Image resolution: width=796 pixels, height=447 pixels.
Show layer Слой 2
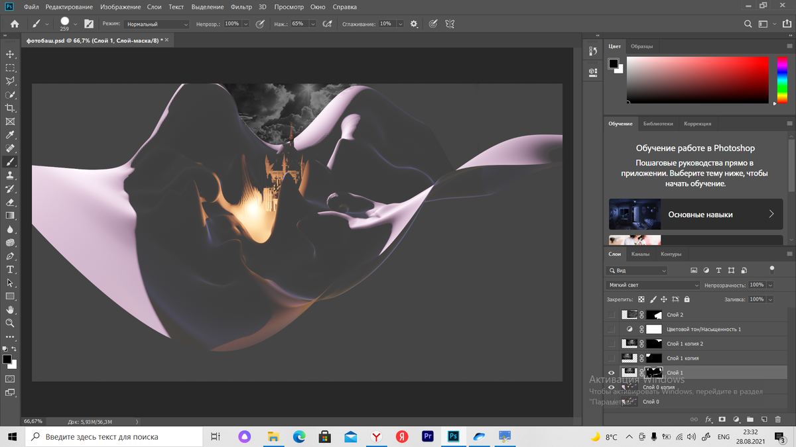pyautogui.click(x=612, y=315)
